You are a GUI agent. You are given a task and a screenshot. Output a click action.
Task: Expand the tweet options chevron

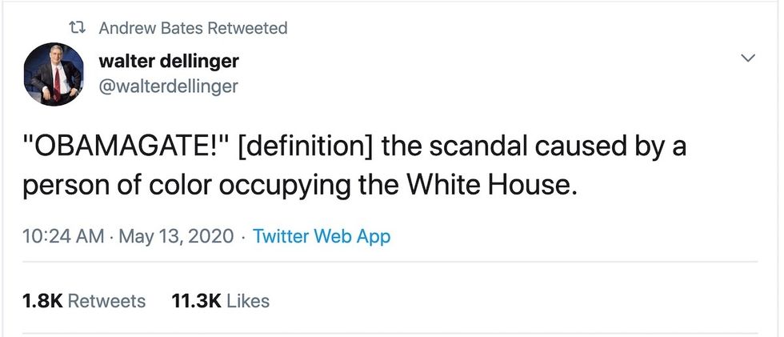748,58
